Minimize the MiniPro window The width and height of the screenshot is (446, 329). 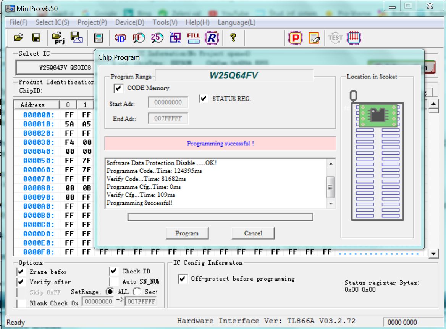click(x=392, y=6)
